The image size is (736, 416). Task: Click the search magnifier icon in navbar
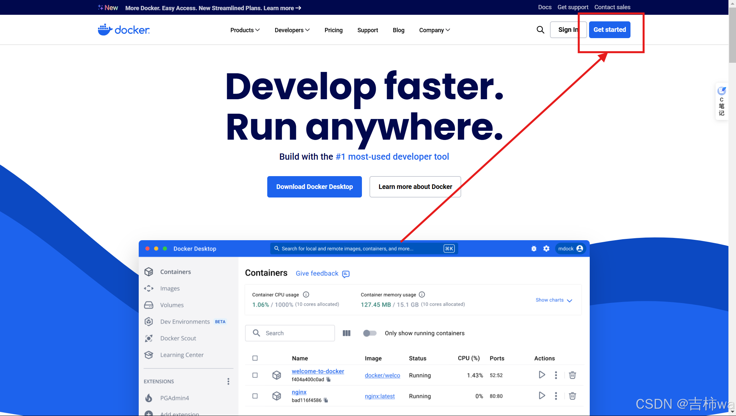coord(540,30)
